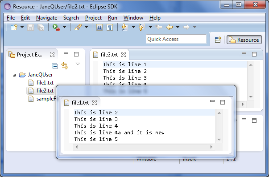Click the Previous Annotation icon

tap(142, 27)
